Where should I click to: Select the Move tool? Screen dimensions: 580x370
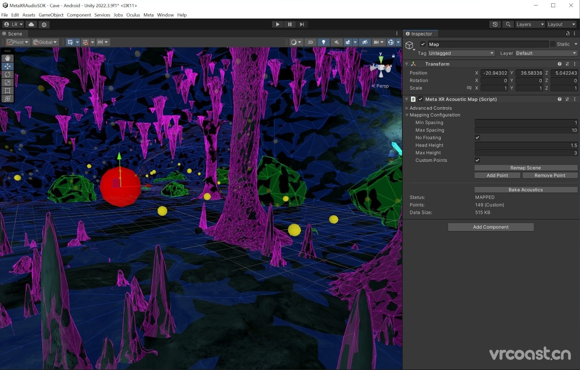tap(7, 66)
